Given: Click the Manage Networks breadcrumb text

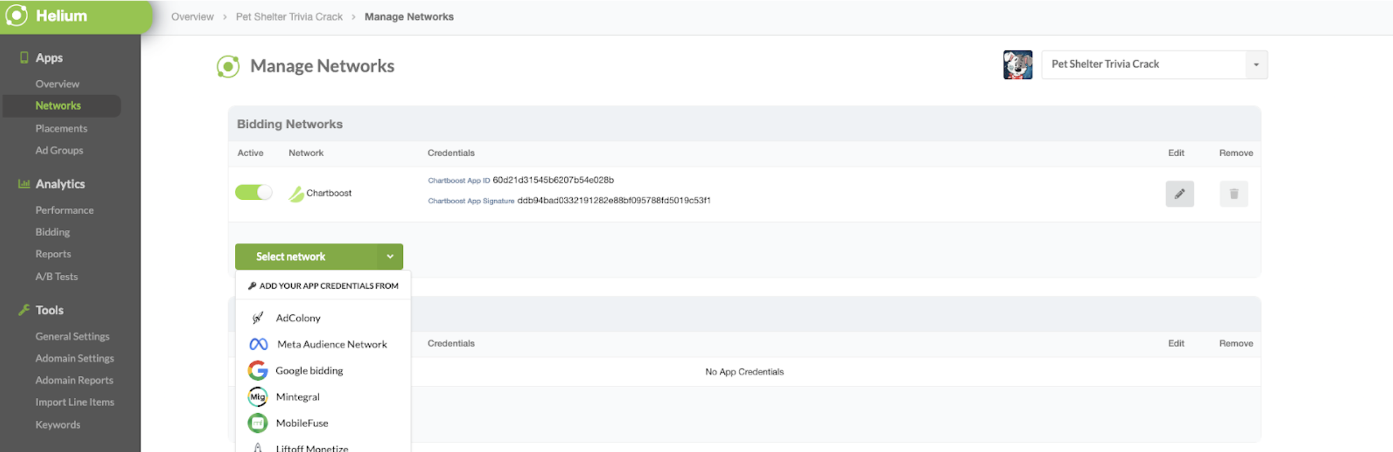Looking at the screenshot, I should tap(409, 17).
